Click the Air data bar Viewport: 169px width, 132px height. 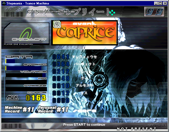pos(26,75)
